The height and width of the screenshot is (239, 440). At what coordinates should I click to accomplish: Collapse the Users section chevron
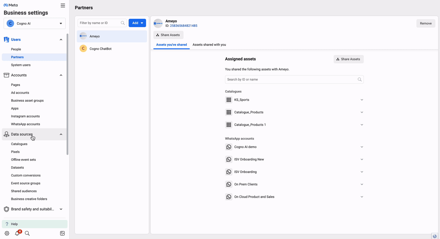pos(61,39)
